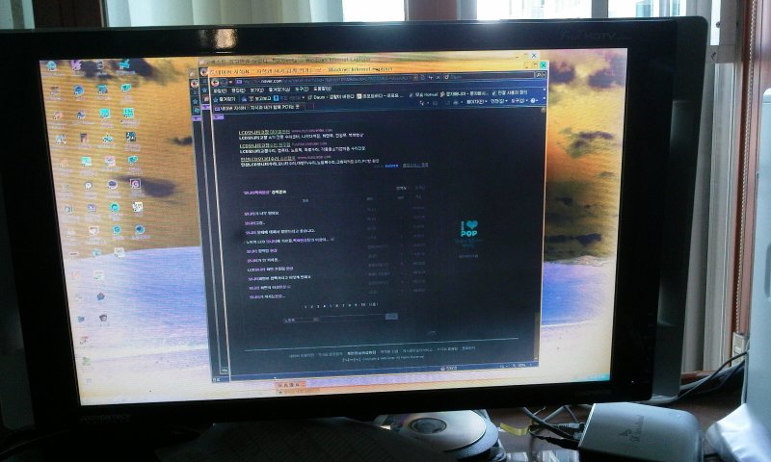Click the gear Tools icon in command bar
Image resolution: width=771 pixels, height=462 pixels.
coord(518,100)
